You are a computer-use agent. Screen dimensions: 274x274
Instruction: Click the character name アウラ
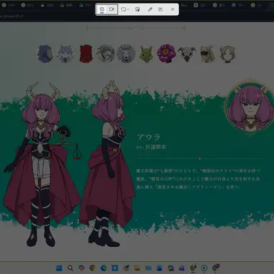tap(148, 137)
